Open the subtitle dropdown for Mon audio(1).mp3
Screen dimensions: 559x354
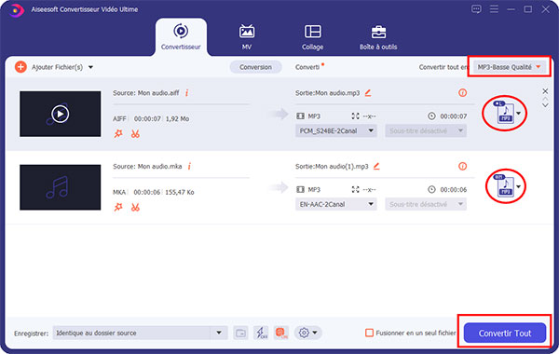click(x=426, y=204)
